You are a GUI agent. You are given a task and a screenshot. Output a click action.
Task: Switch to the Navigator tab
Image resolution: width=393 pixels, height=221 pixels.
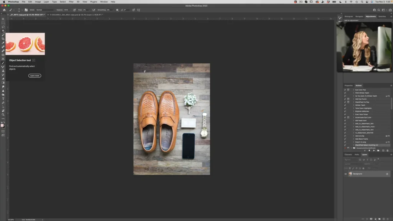359,16
